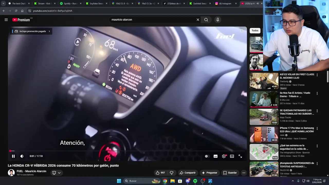Enter fullscreen mode
This screenshot has width=329, height=185.
240,156
